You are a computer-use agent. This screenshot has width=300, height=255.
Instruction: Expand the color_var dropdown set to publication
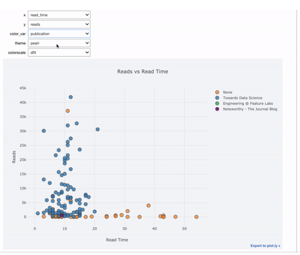click(59, 33)
